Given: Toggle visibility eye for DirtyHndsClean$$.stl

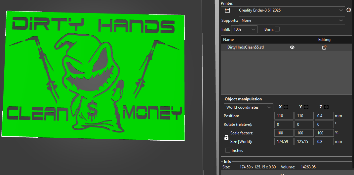Looking at the screenshot, I should point(292,47).
